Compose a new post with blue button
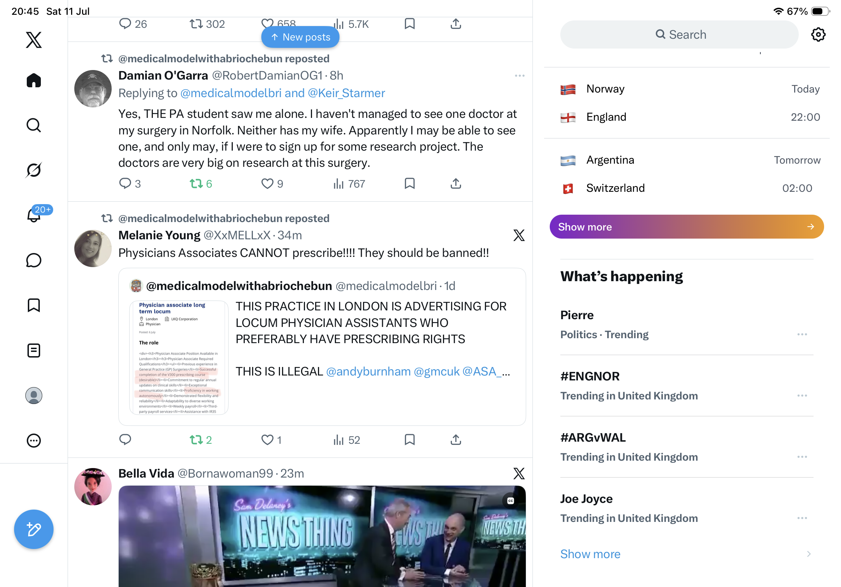The width and height of the screenshot is (841, 587). click(x=34, y=529)
